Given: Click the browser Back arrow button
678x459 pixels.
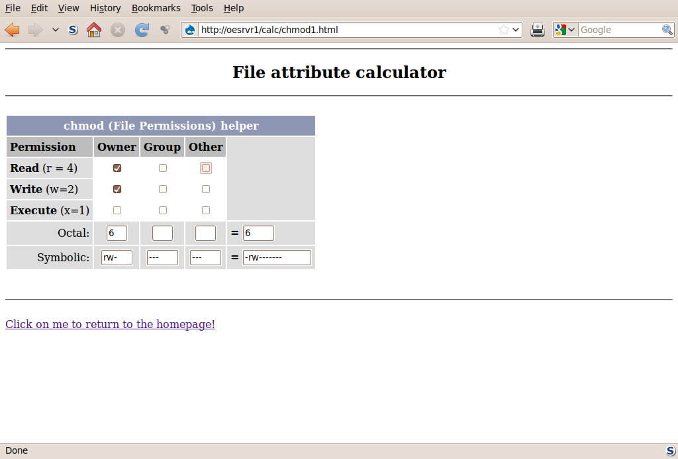Looking at the screenshot, I should pyautogui.click(x=12, y=30).
